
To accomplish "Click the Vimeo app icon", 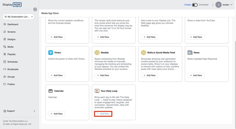I will [51, 53].
